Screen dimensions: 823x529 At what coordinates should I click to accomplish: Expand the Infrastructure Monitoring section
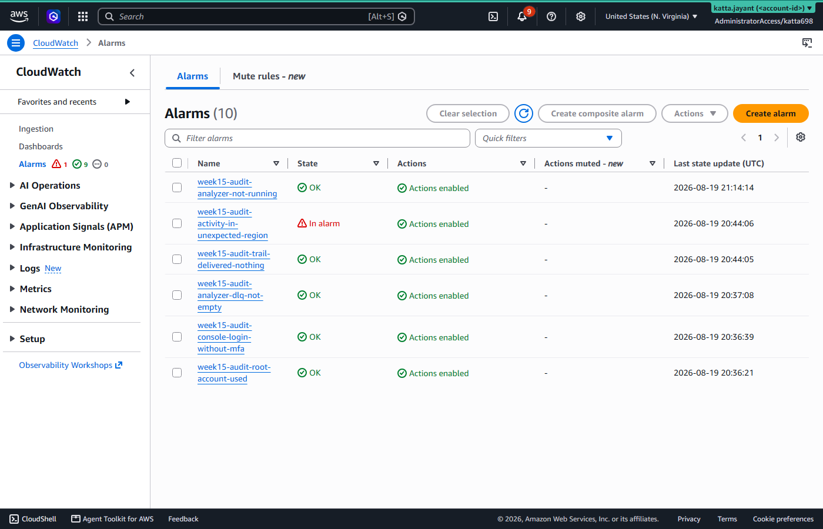click(x=12, y=247)
